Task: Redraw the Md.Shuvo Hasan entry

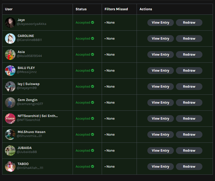Action: pos(189,135)
